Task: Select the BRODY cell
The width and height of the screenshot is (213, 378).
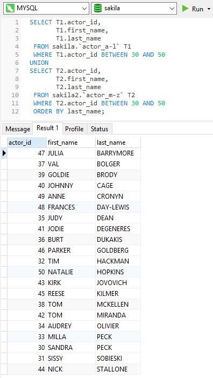Action: pyautogui.click(x=118, y=175)
